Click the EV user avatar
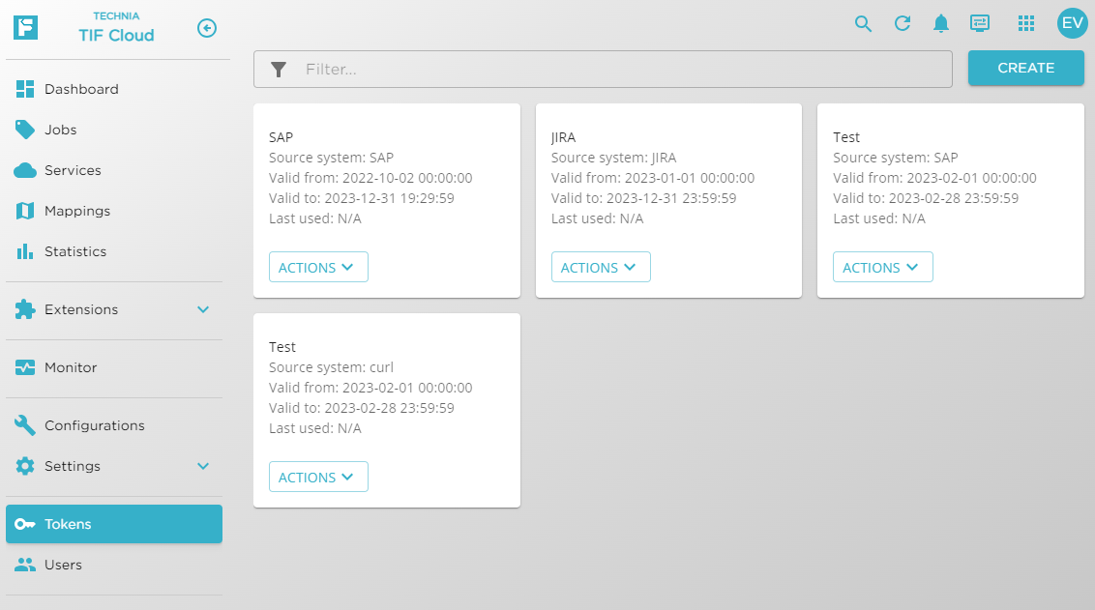This screenshot has height=610, width=1095. point(1071,23)
